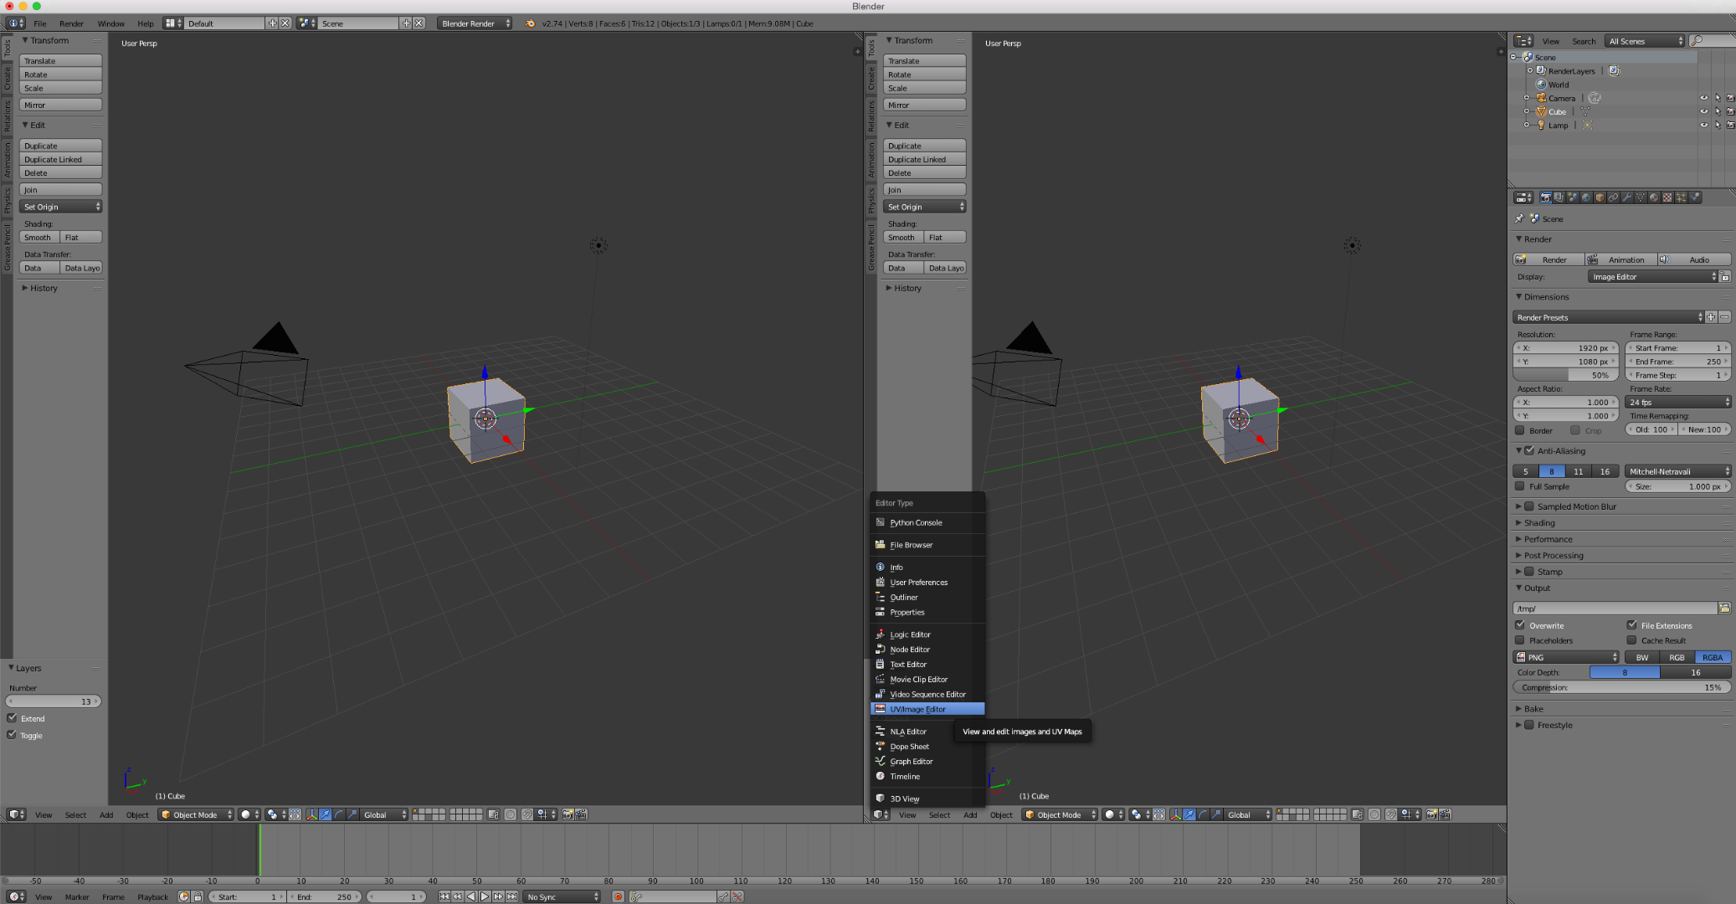
Task: Select the World properties globe icon
Action: 1584,198
